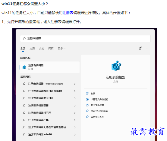
Task: Click the large registry editor icon in preview
Action: pyautogui.click(x=116, y=65)
